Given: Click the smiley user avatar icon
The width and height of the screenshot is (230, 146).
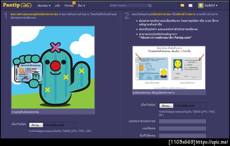Looking at the screenshot, I should pos(200,5).
